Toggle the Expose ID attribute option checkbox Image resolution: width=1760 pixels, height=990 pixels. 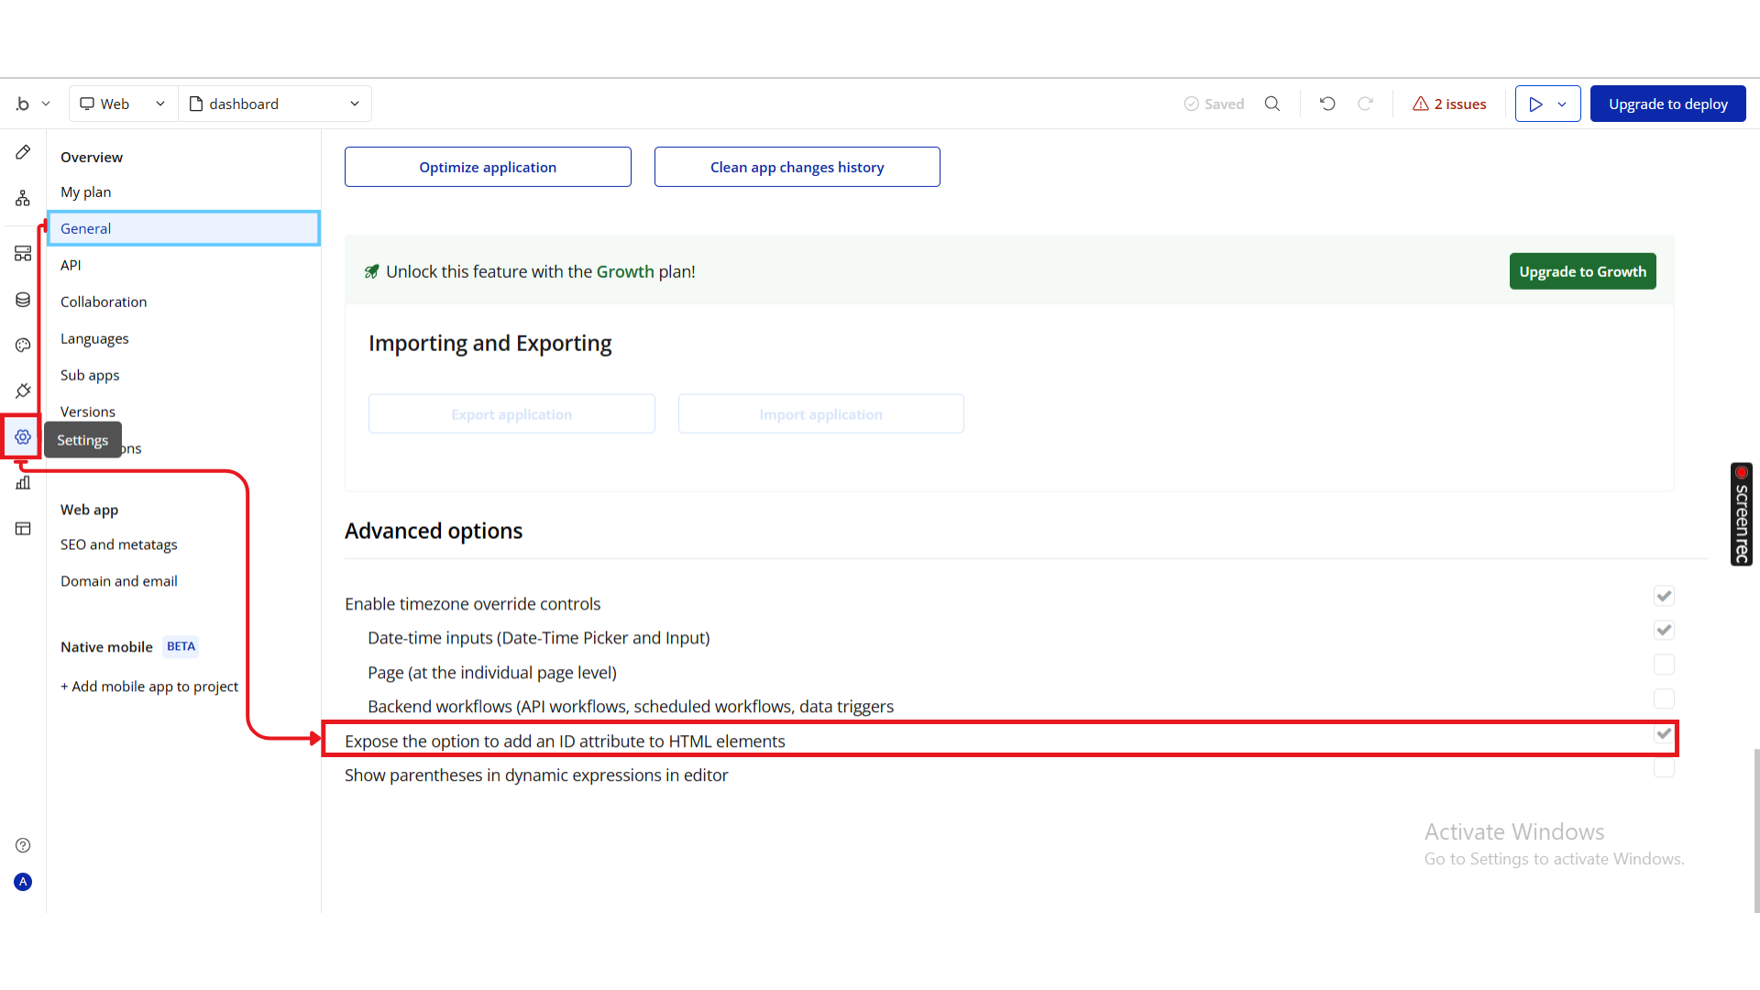[x=1664, y=734]
